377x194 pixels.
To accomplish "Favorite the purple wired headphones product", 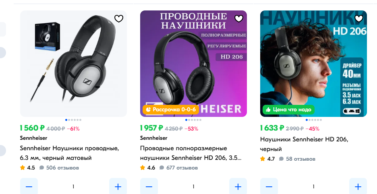I will point(238,18).
